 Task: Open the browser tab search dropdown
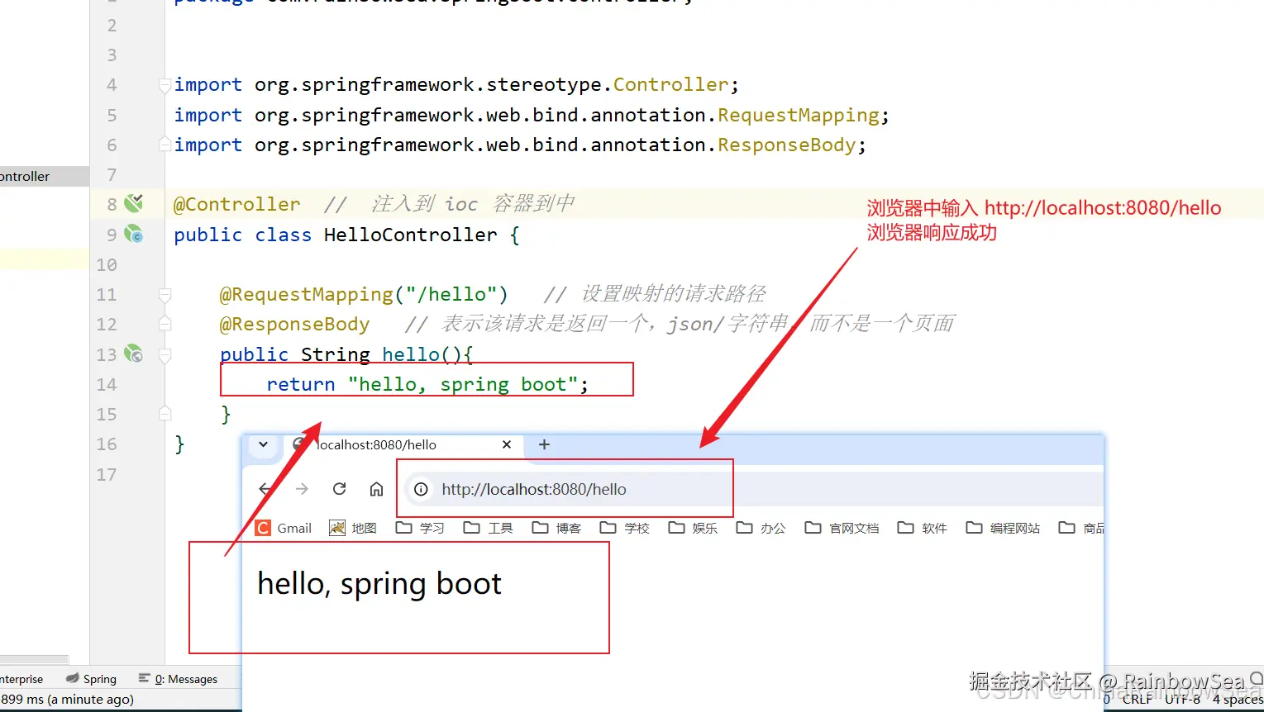click(x=263, y=444)
